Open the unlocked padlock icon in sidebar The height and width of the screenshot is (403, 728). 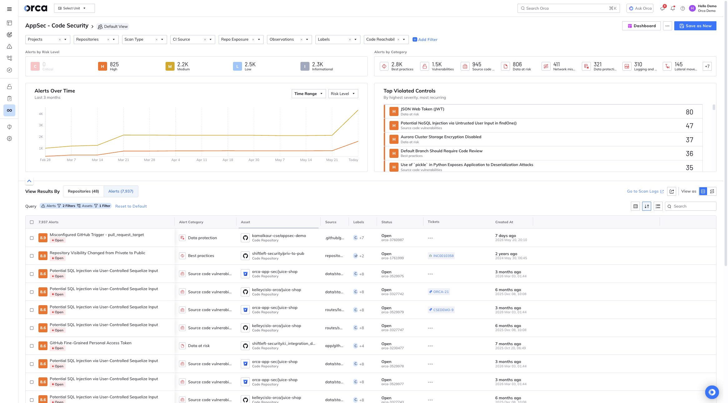pos(9,87)
